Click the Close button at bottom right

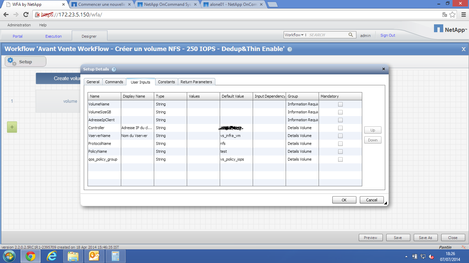[x=453, y=238]
